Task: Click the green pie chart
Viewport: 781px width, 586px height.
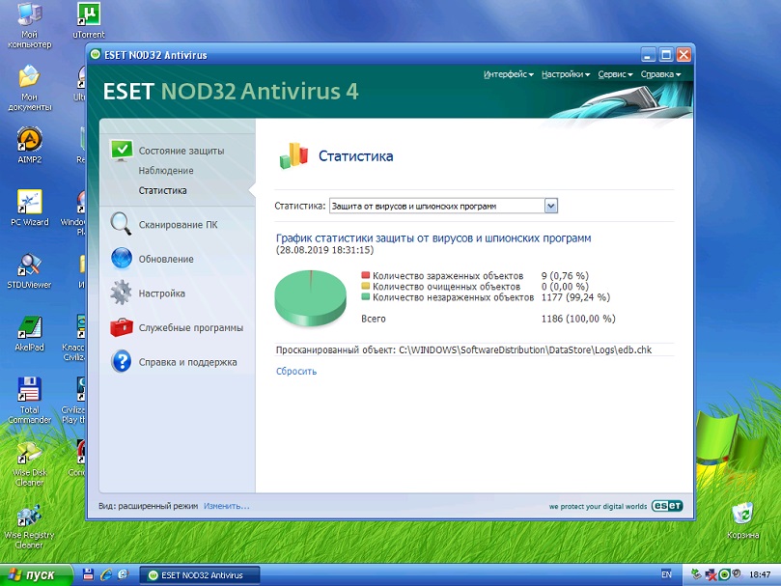Action: 310,297
